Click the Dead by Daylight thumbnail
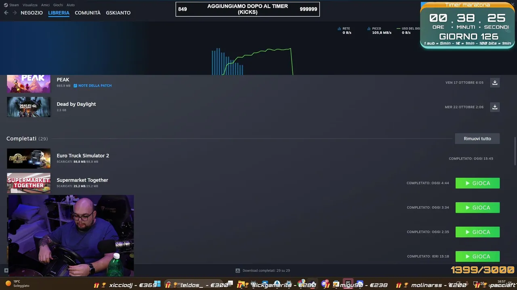This screenshot has width=517, height=290. 29,107
